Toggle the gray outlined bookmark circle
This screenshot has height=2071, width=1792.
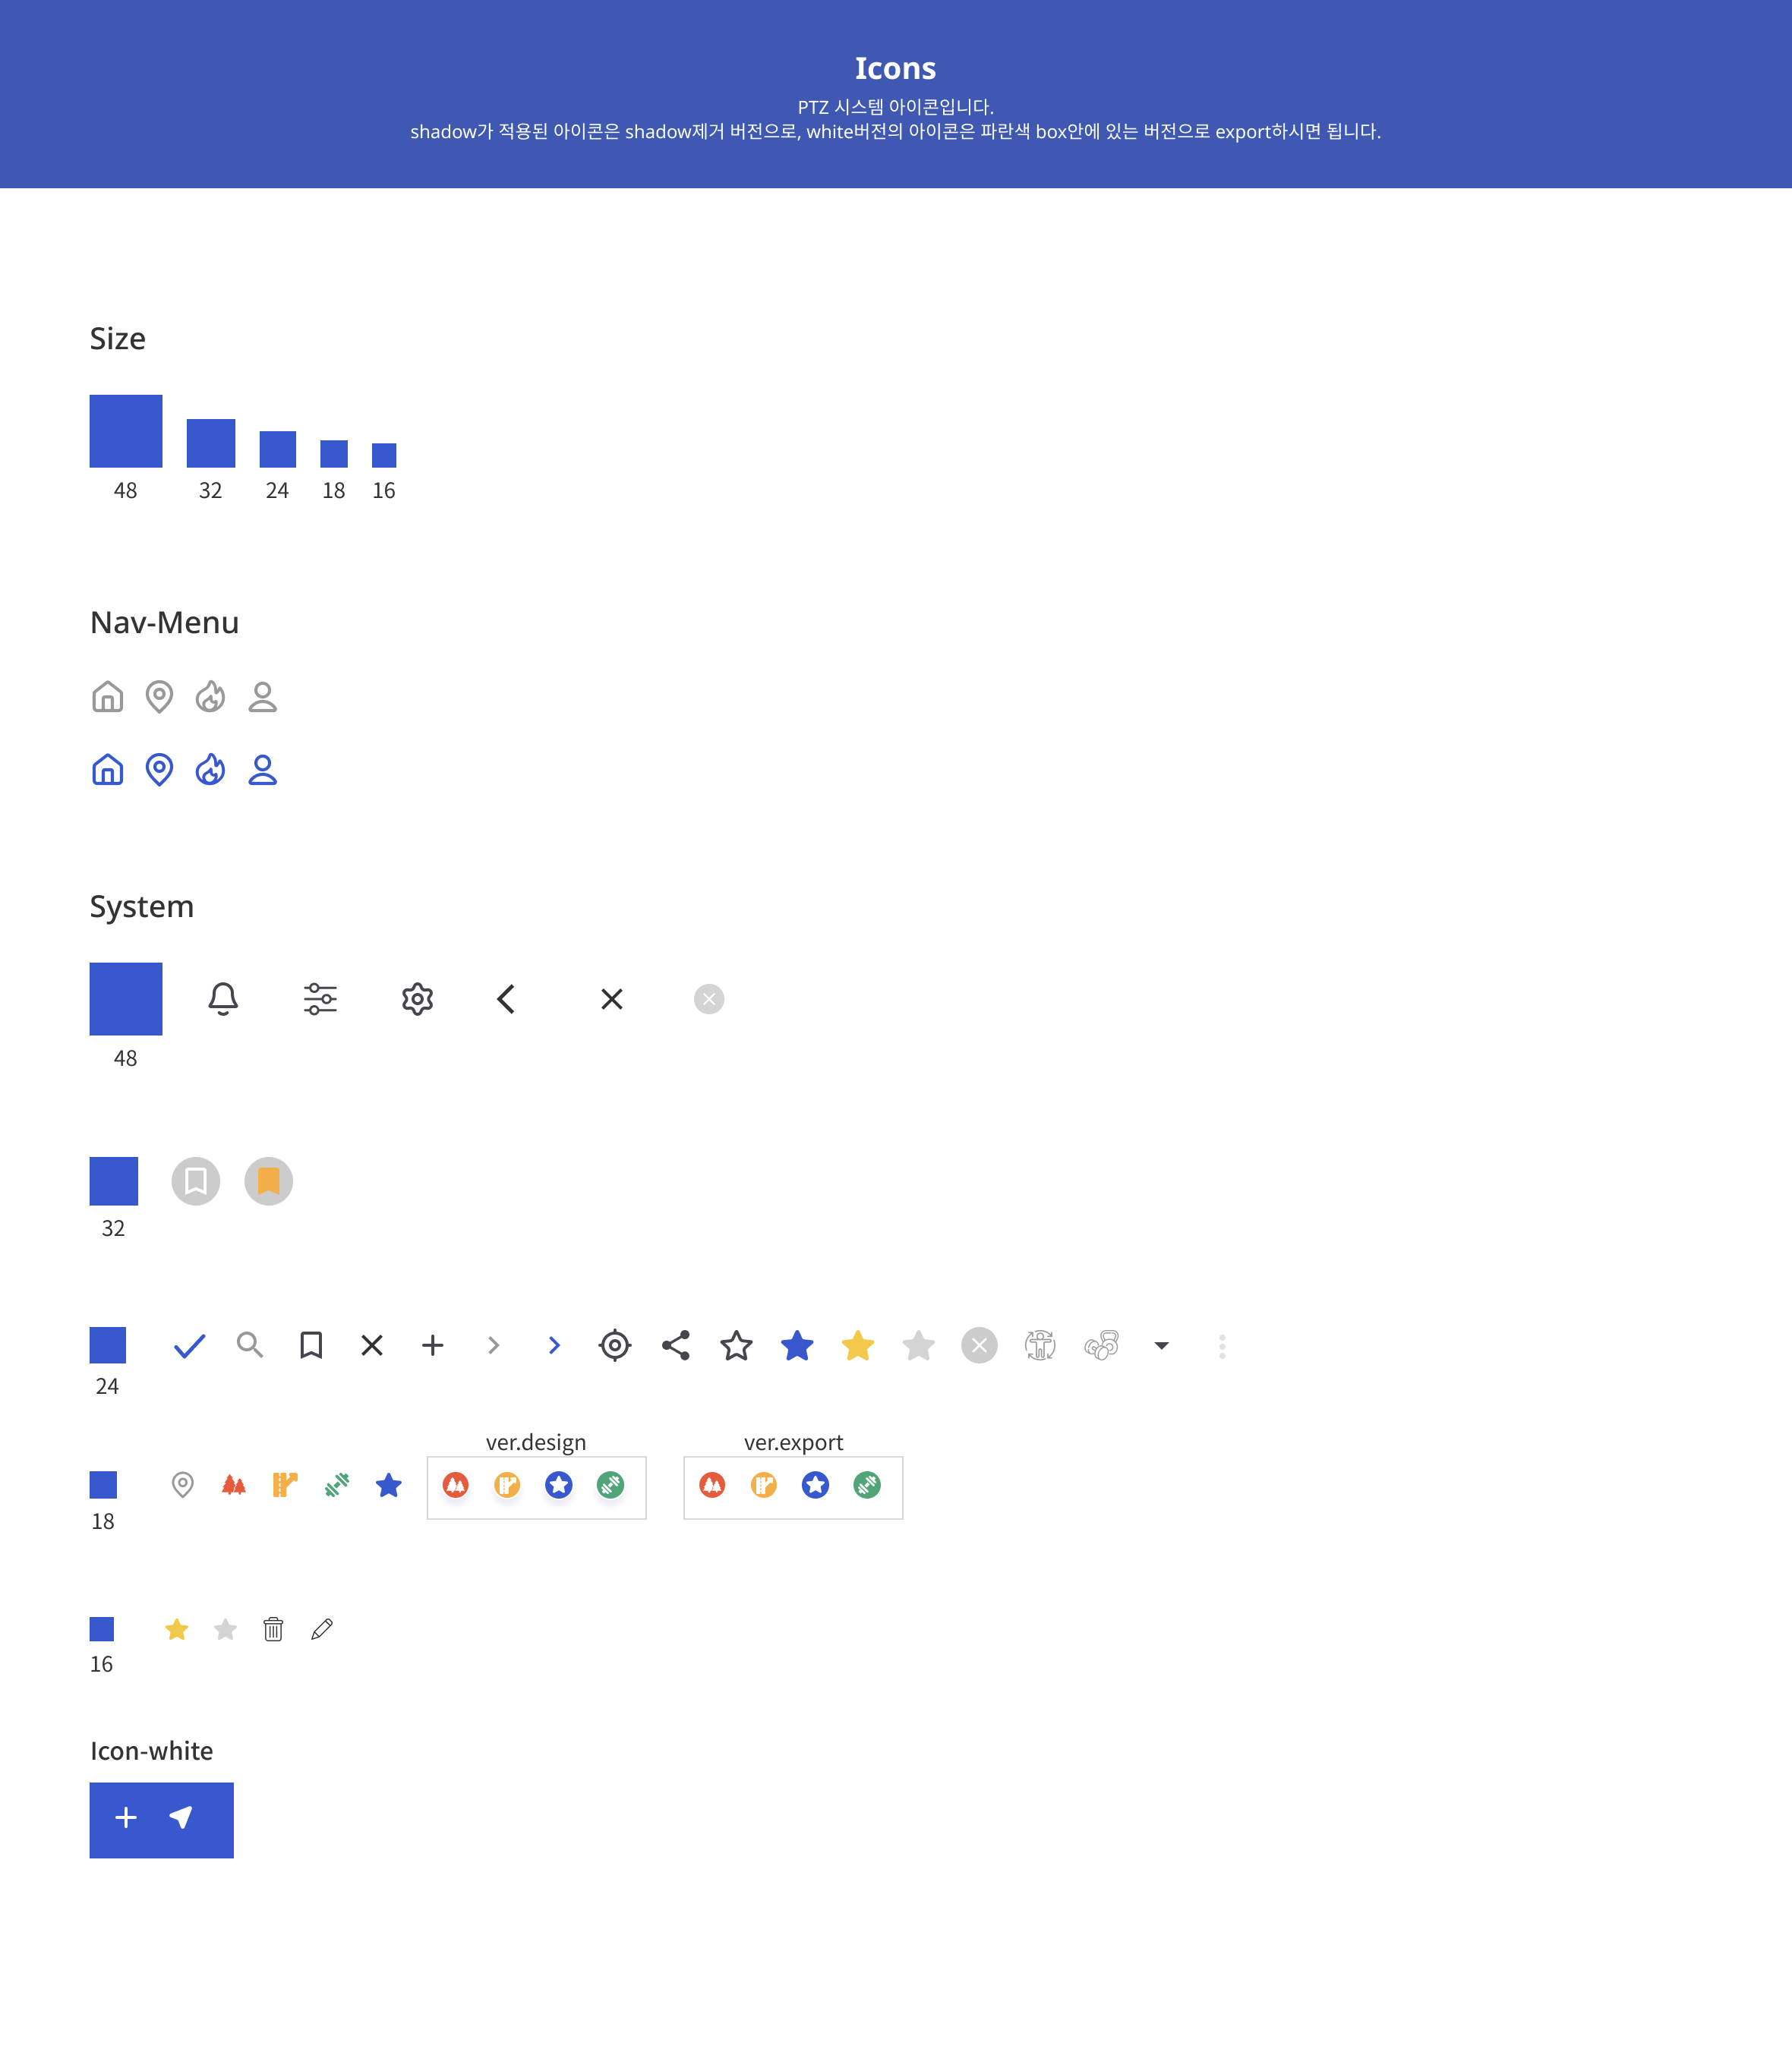(x=196, y=1181)
